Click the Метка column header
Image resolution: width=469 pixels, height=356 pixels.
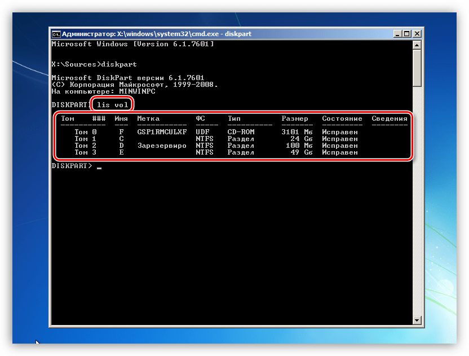(x=148, y=118)
